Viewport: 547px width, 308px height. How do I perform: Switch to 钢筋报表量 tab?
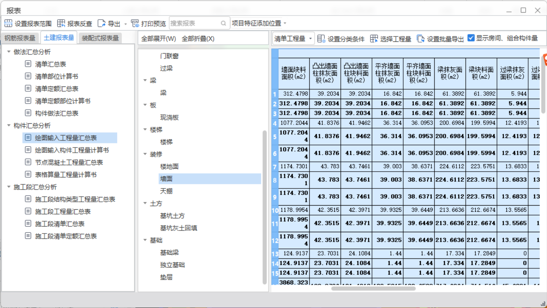coord(20,38)
